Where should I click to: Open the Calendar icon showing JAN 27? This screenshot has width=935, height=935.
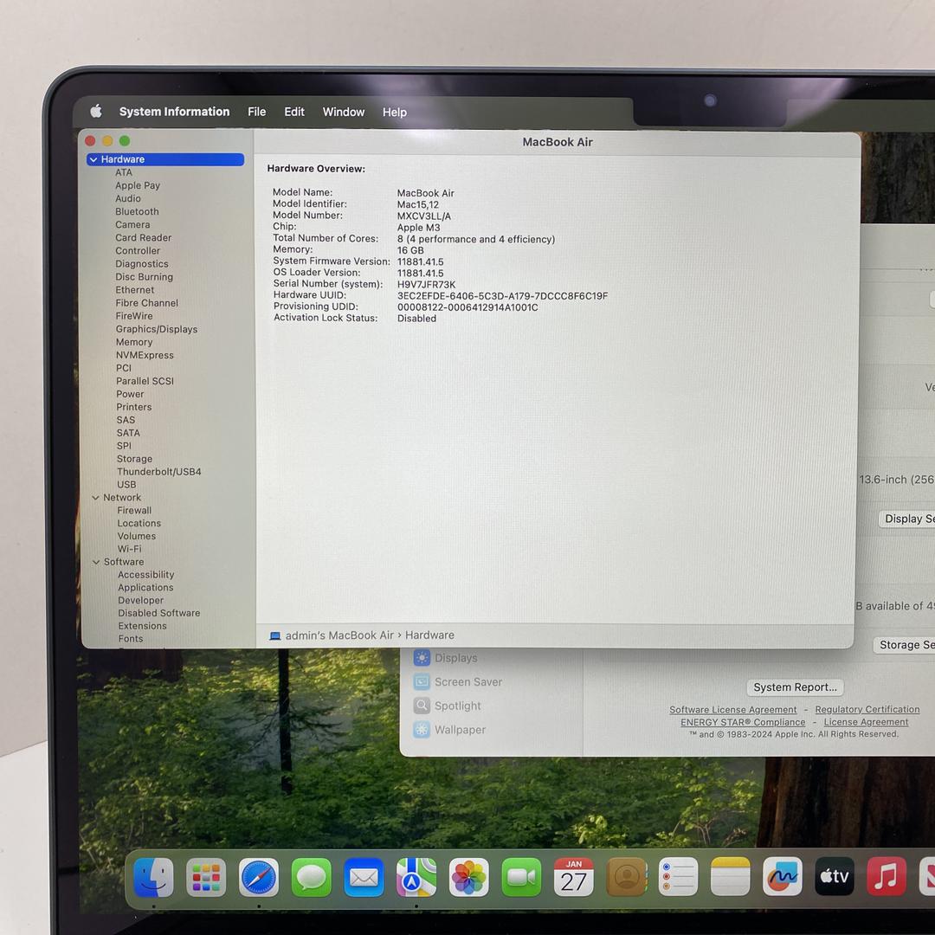click(x=574, y=877)
